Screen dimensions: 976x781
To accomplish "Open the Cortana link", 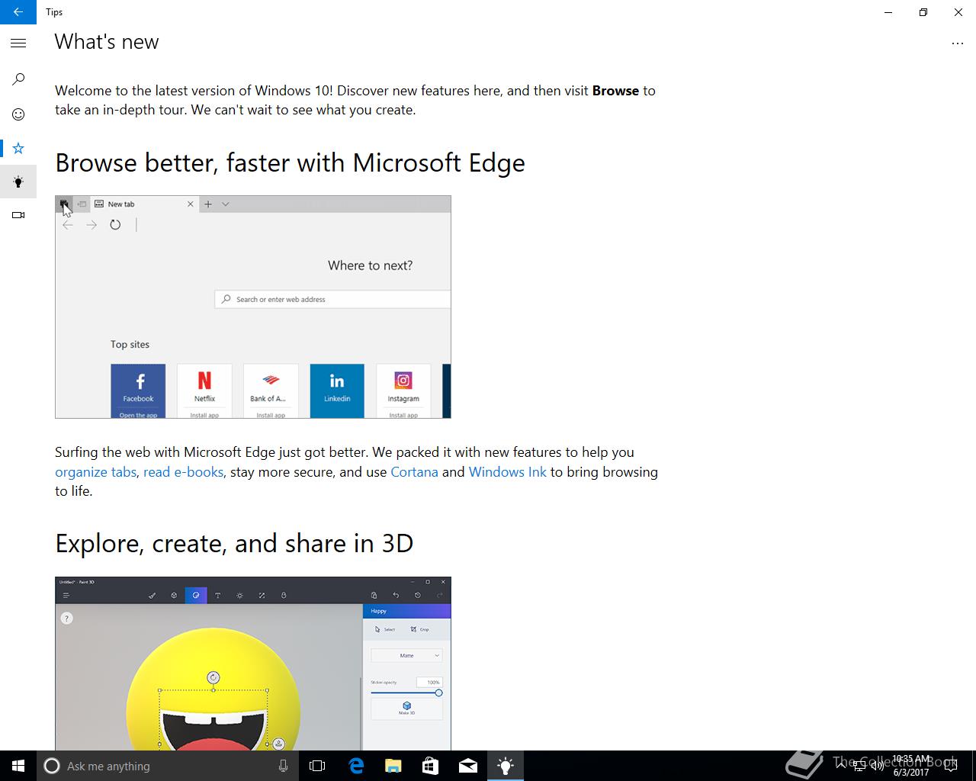I will 414,472.
